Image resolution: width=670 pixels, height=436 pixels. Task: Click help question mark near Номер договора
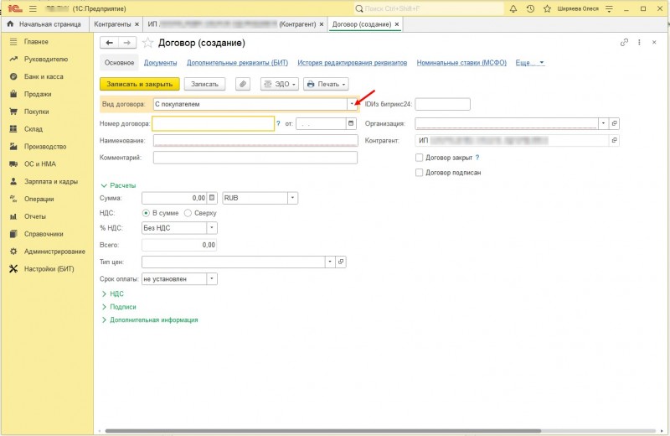coord(278,123)
